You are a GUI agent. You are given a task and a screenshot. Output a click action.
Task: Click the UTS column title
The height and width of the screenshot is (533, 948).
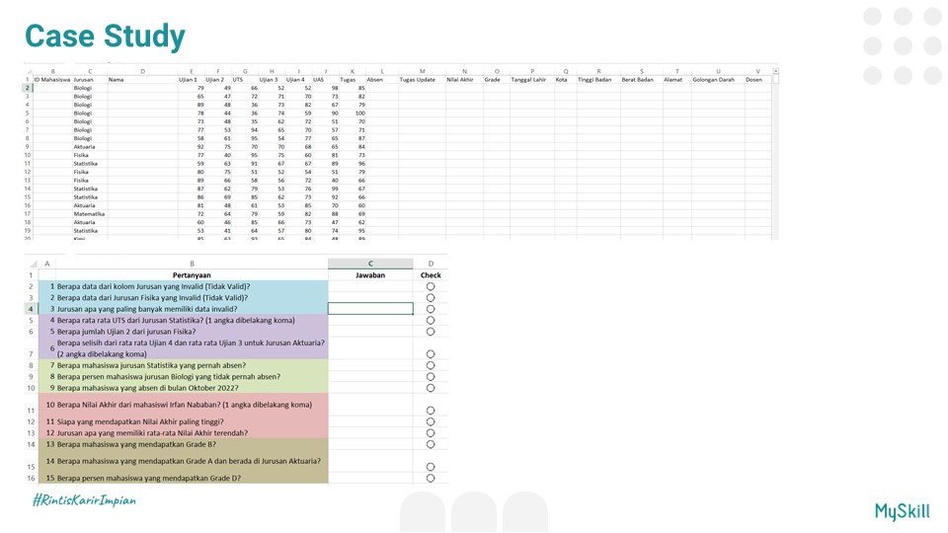coord(238,80)
